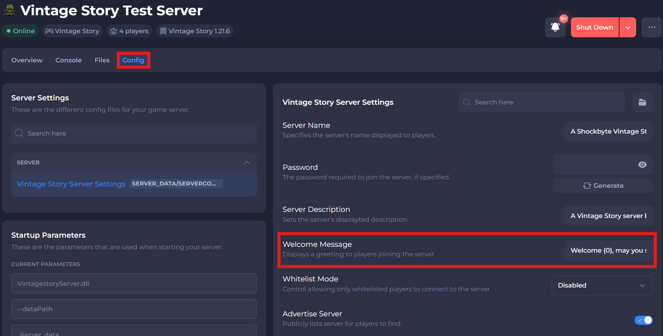The height and width of the screenshot is (336, 663).
Task: Generate a new server password
Action: 603,186
